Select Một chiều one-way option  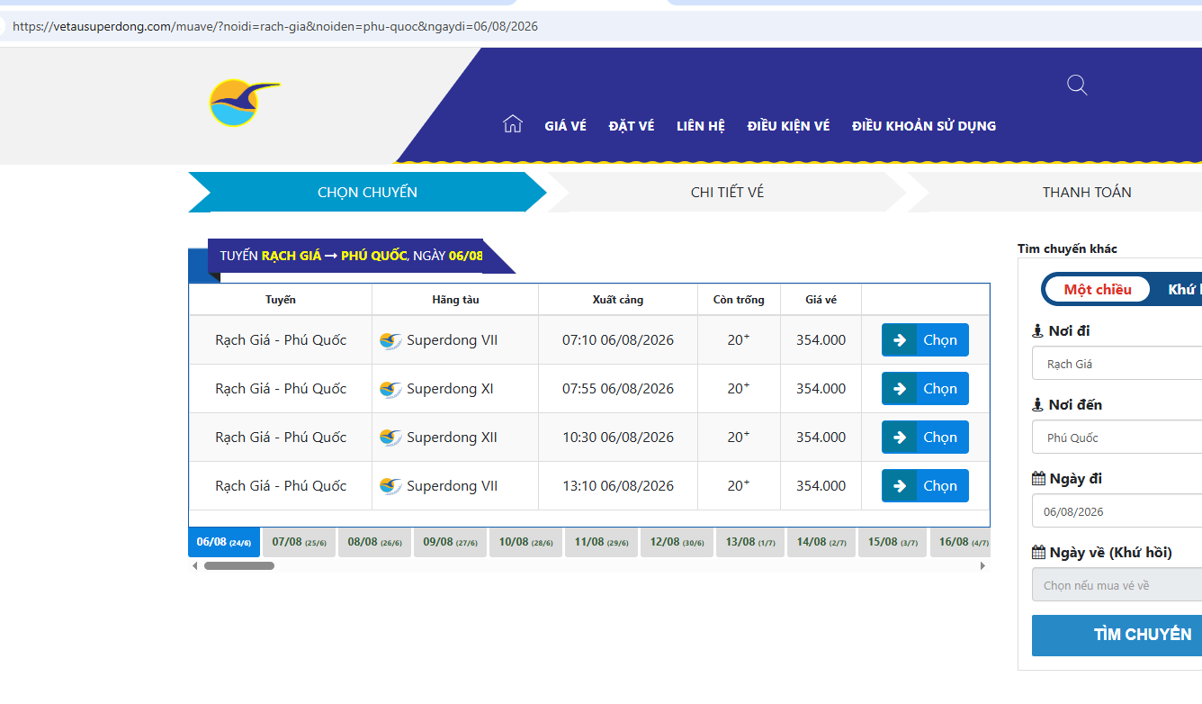click(1098, 290)
